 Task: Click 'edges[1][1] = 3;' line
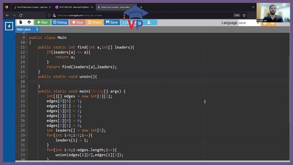pyautogui.click(x=64, y=115)
